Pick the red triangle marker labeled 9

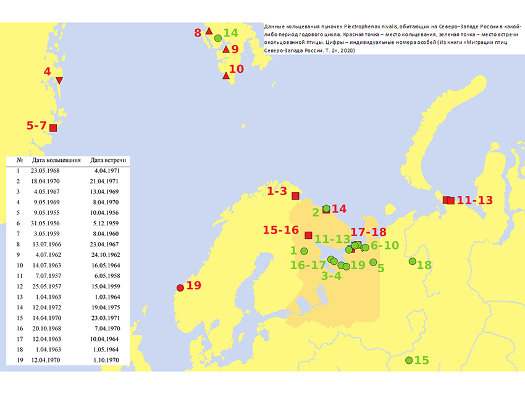226,49
